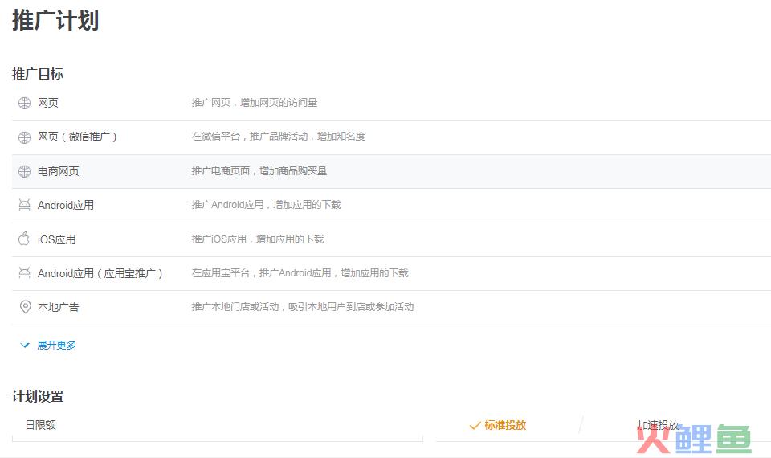The image size is (771, 458).
Task: Click description 推广电商页面，增加商品购买量
Action: 259,171
